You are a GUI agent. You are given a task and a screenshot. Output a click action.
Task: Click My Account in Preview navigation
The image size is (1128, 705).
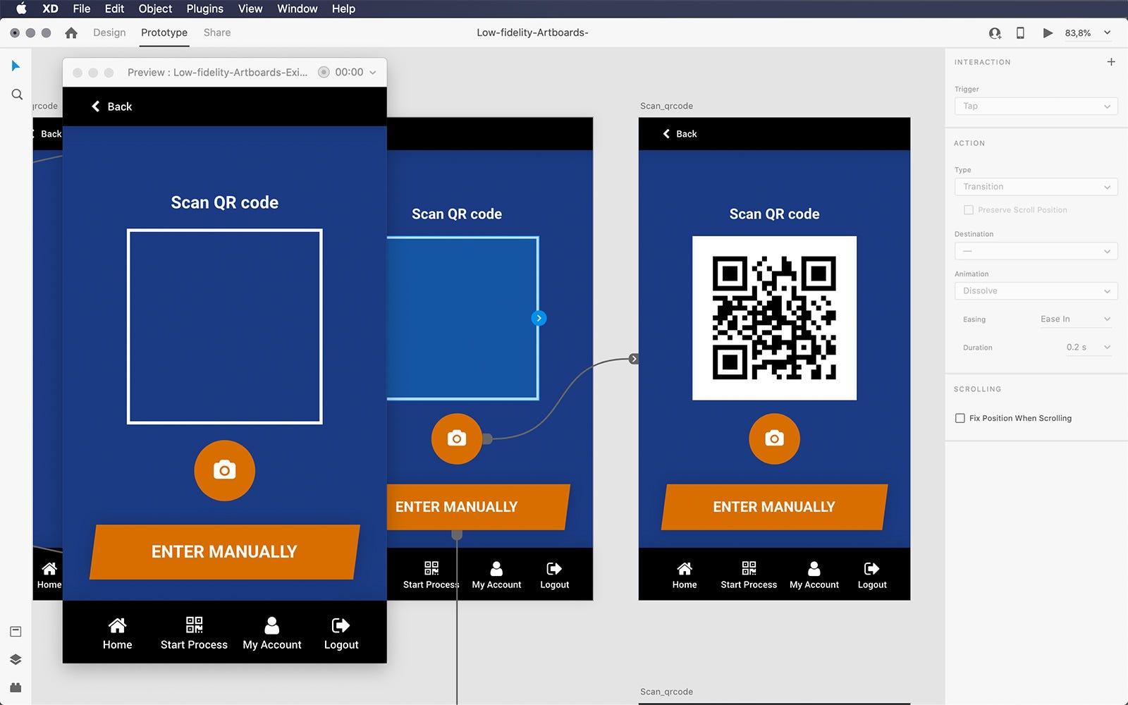(x=272, y=634)
